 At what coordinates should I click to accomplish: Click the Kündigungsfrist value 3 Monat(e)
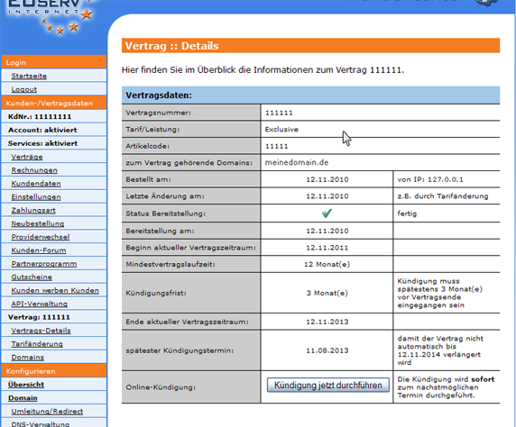click(327, 293)
